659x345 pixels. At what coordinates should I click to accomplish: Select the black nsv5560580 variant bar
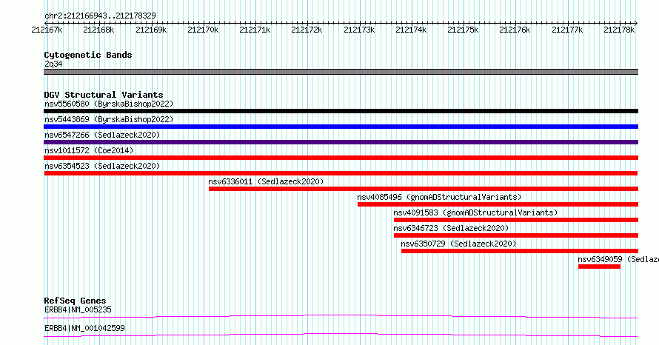coord(341,111)
